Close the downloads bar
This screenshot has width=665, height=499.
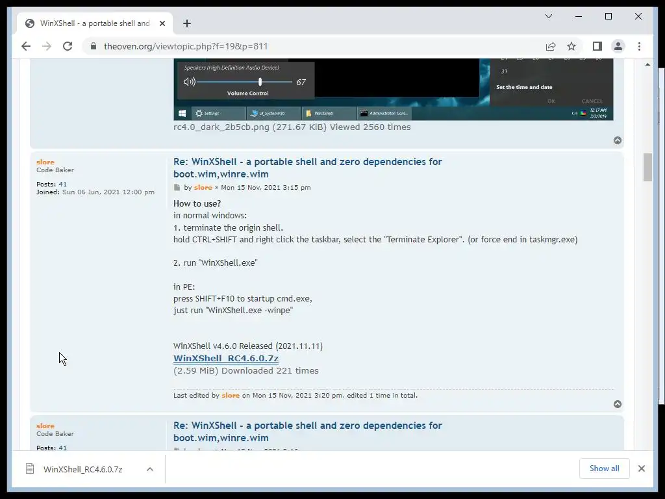[641, 468]
